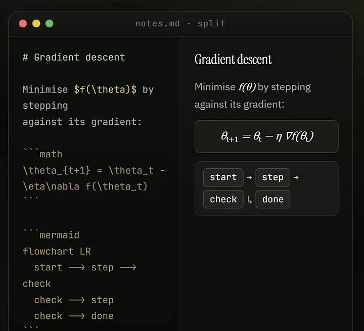364x331 pixels.
Task: Select the 'step' node in the flowchart preview
Action: [x=273, y=177]
